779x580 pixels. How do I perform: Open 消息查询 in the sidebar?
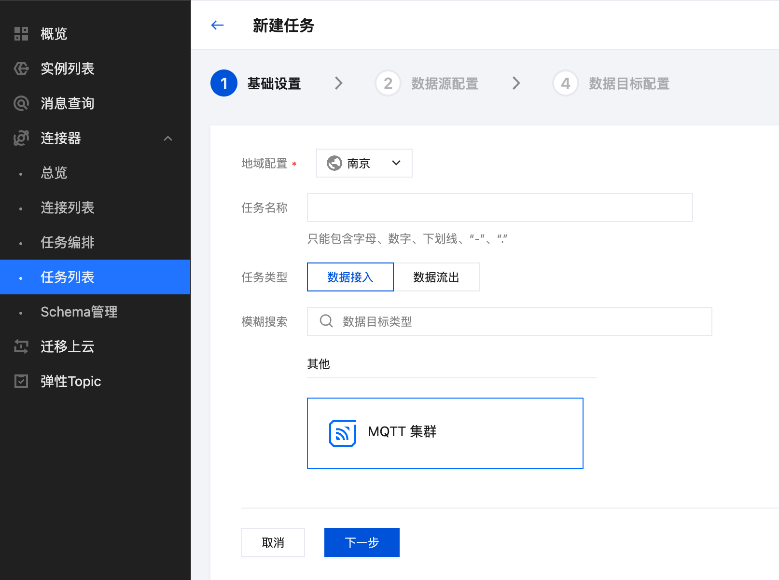click(95, 103)
